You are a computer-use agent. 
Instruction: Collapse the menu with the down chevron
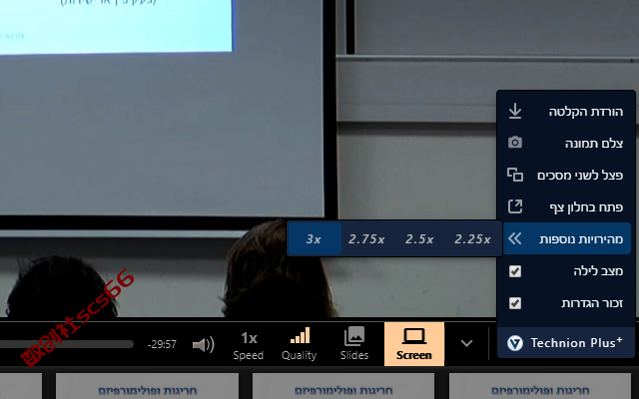(466, 343)
